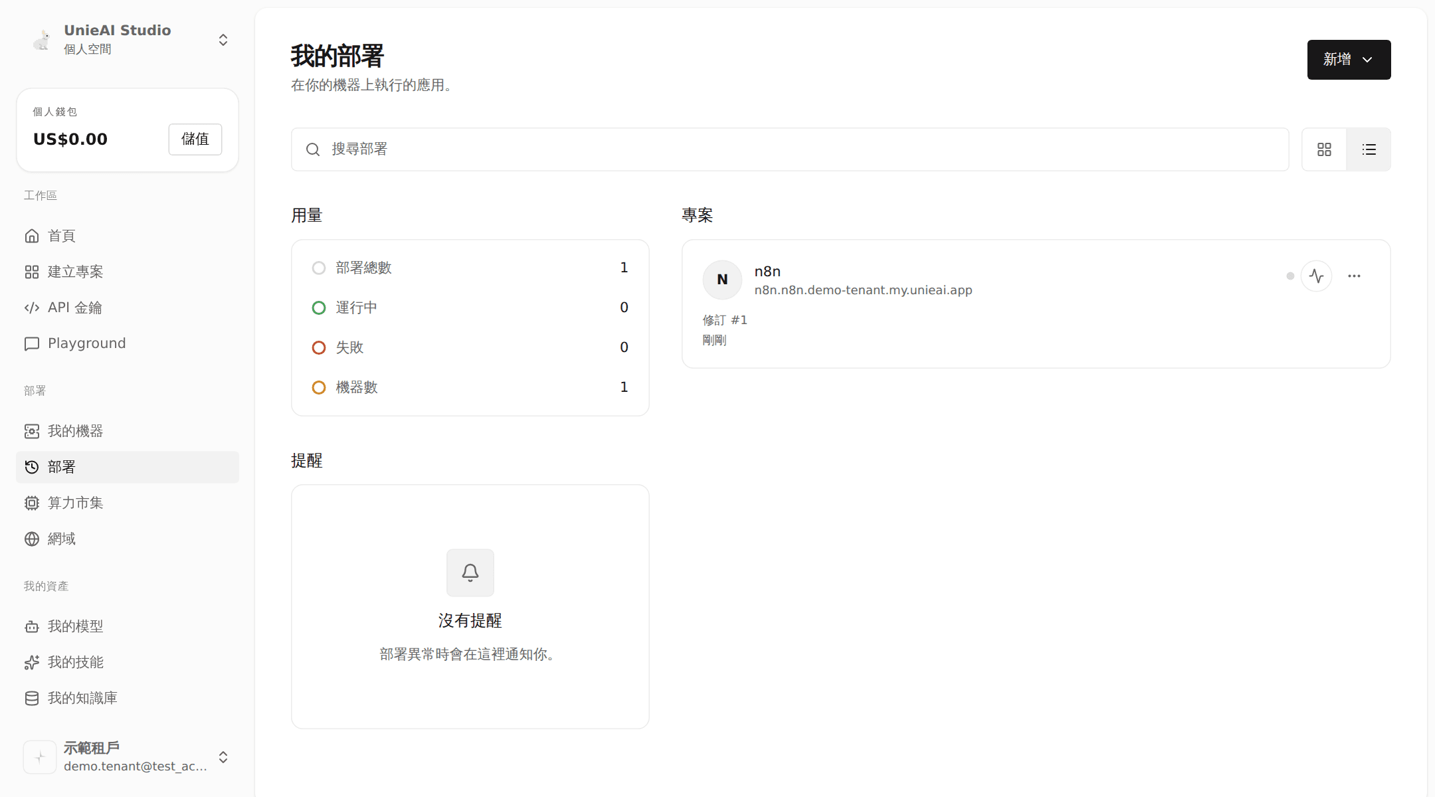
Task: Open 我的機器 in sidebar
Action: 128,431
